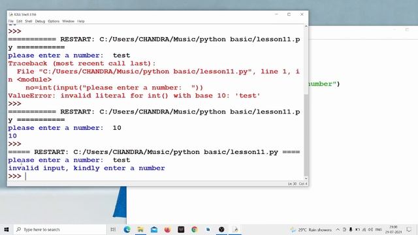This screenshot has height=235, width=418.
Task: Click the 'Type here to search' box
Action: point(60,229)
